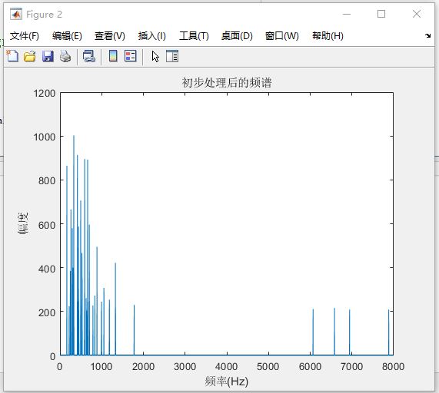
Task: Open a file using the folder icon
Action: 30,56
